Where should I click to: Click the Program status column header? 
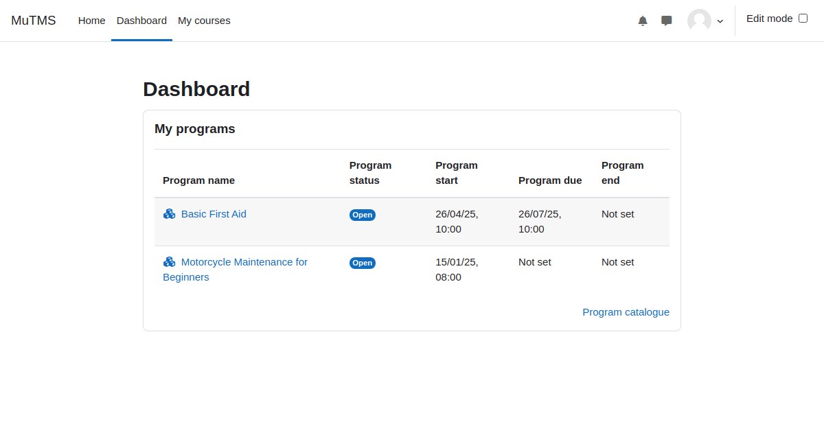[x=371, y=173]
